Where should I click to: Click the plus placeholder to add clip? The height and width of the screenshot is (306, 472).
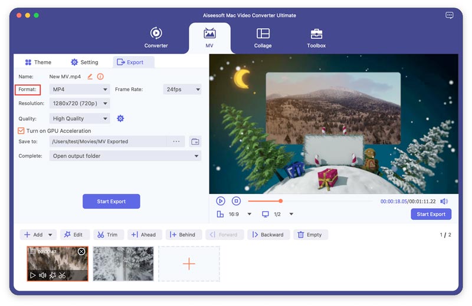click(x=189, y=264)
